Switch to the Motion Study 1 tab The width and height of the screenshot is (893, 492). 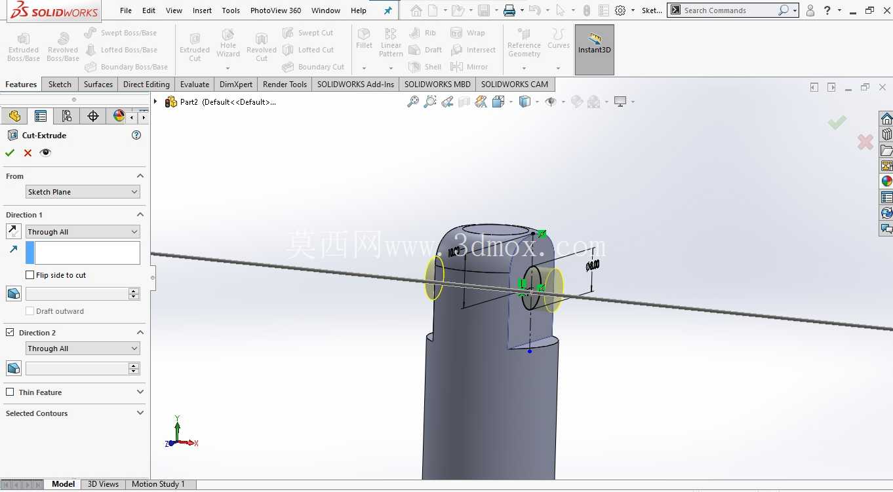tap(158, 484)
